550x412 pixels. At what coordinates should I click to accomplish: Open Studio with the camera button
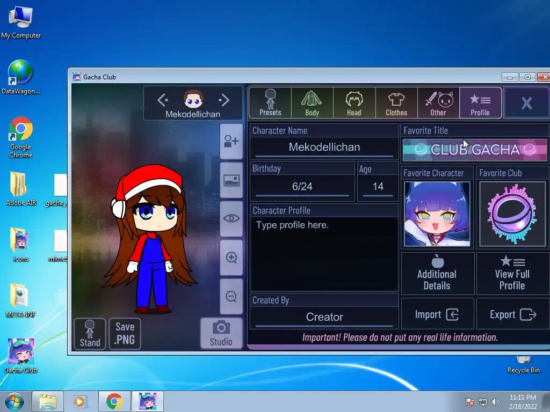221,333
